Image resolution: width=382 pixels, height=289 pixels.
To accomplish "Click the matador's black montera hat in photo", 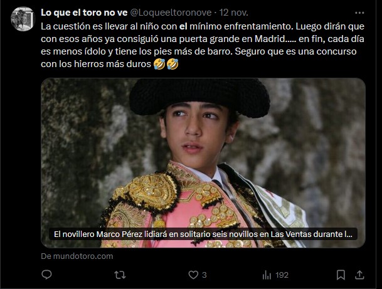I will pos(199,97).
